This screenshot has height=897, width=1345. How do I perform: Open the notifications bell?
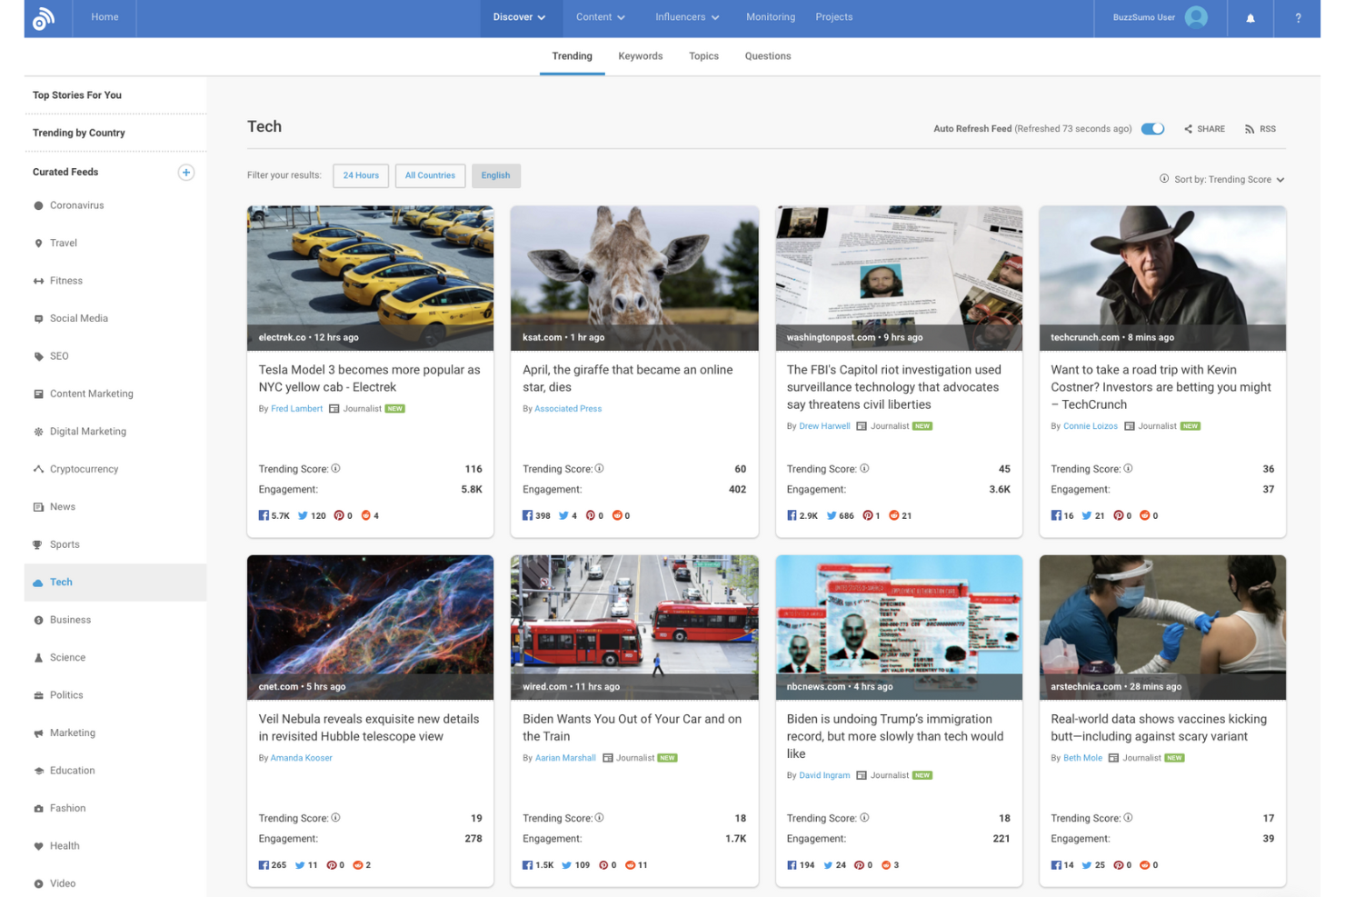click(x=1250, y=18)
